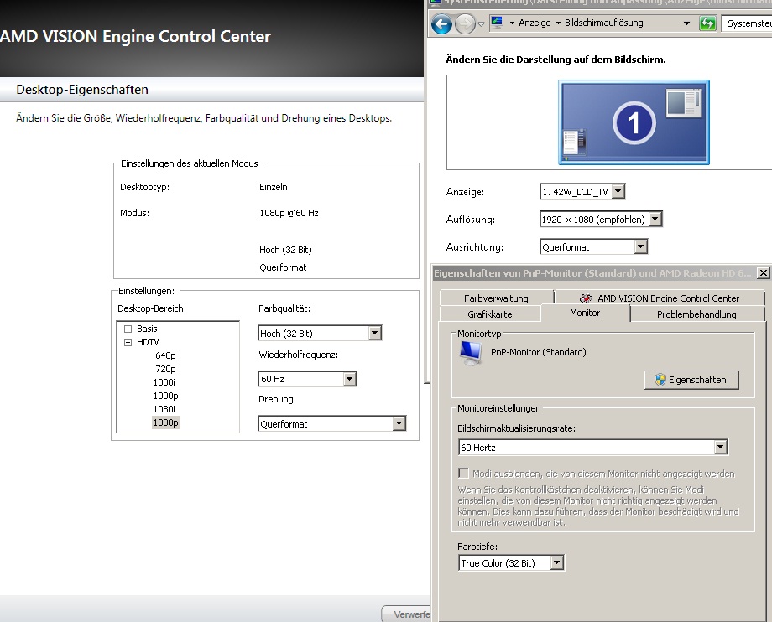Open the address bar history dropdown arrow
Viewport: 772px width, 622px height.
(686, 23)
